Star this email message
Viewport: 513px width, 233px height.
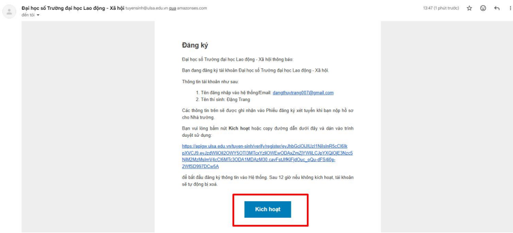coord(469,9)
